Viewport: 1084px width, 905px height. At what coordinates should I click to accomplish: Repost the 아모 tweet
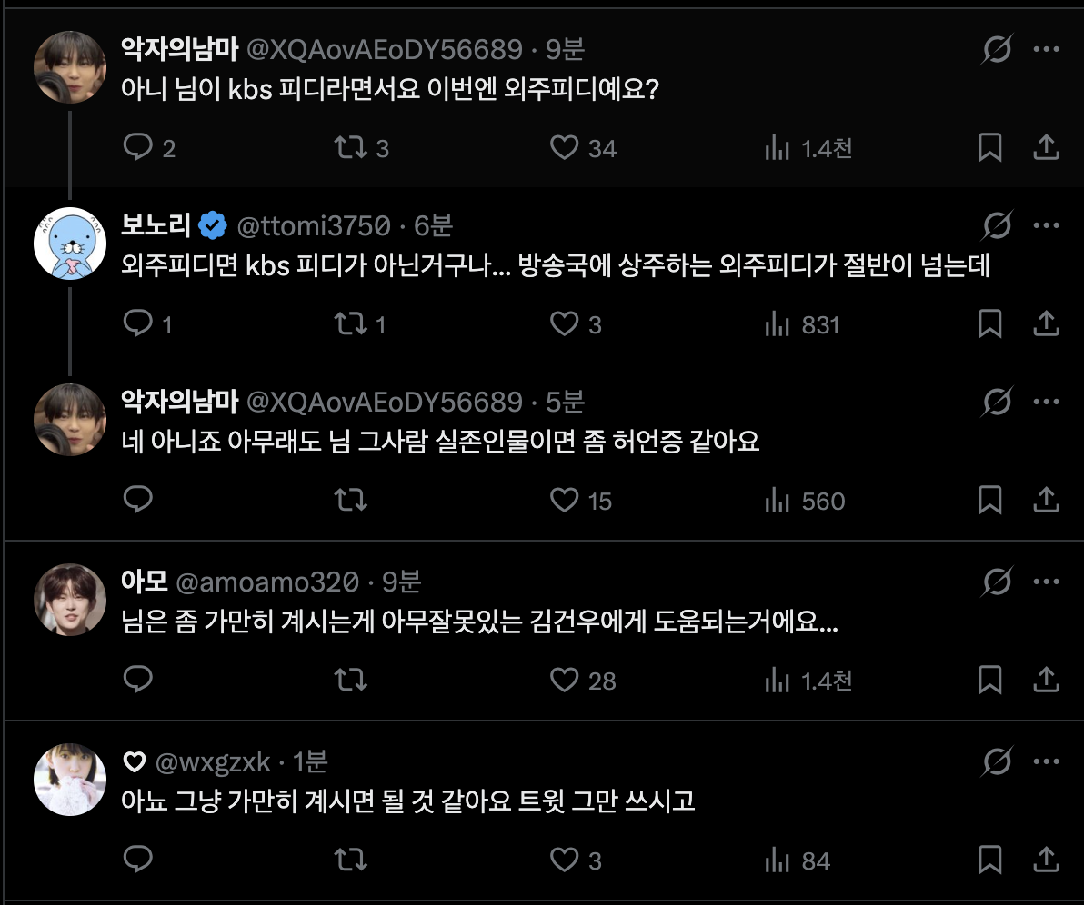coord(350,680)
